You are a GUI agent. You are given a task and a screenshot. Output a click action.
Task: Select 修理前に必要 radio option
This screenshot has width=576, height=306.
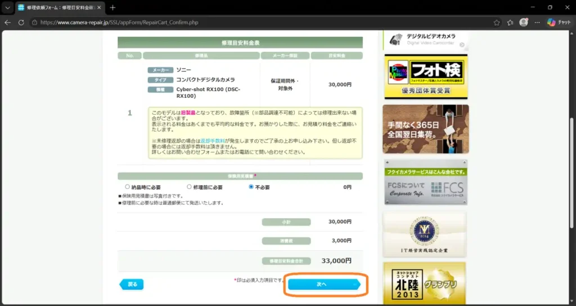click(189, 187)
